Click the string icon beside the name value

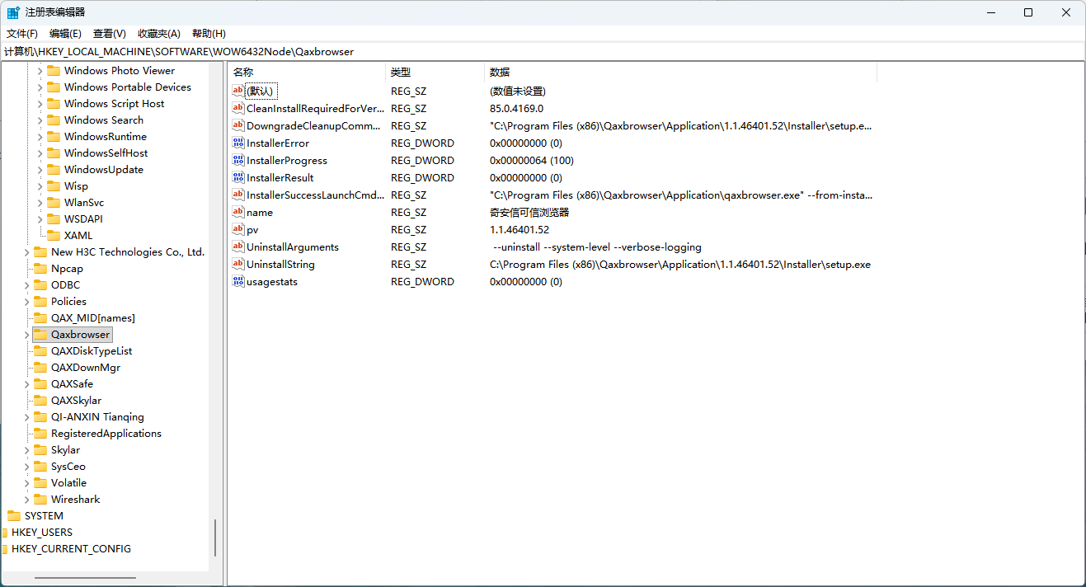pyautogui.click(x=239, y=213)
